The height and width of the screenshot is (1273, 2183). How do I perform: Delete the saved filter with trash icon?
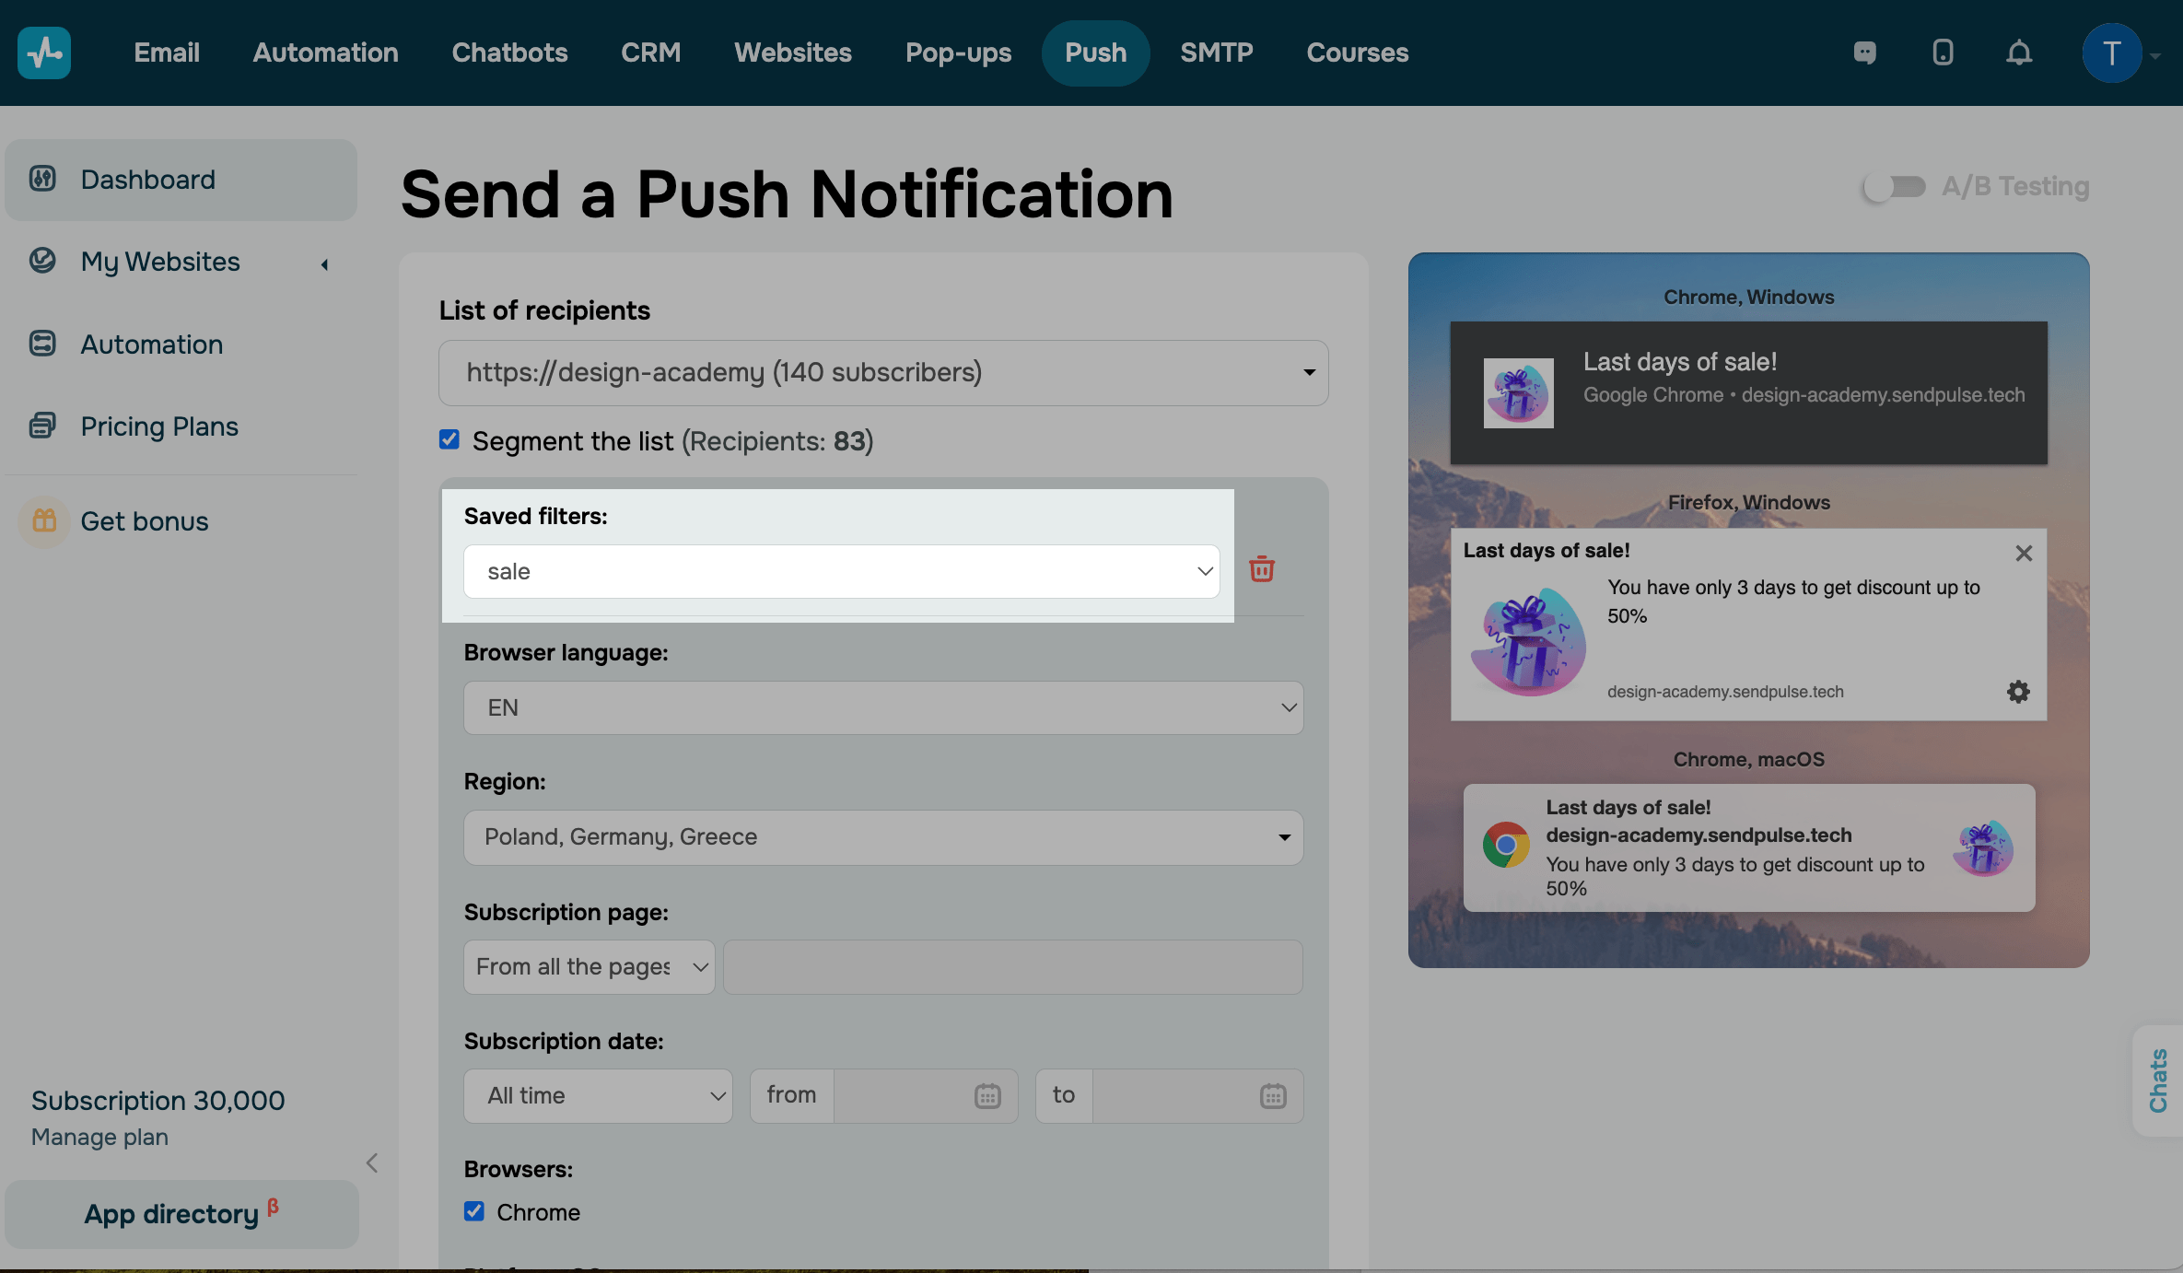click(1261, 569)
